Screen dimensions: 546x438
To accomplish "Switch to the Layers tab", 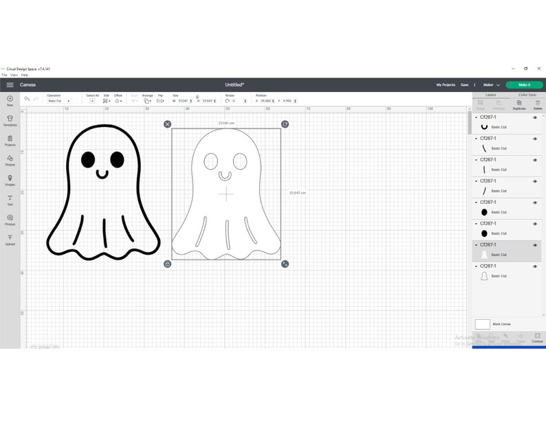I will point(490,95).
